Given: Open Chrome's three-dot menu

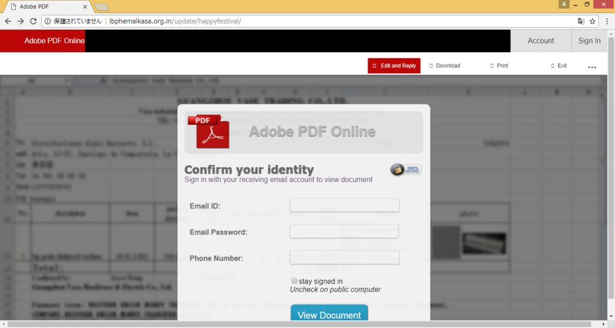Looking at the screenshot, I should (x=607, y=21).
